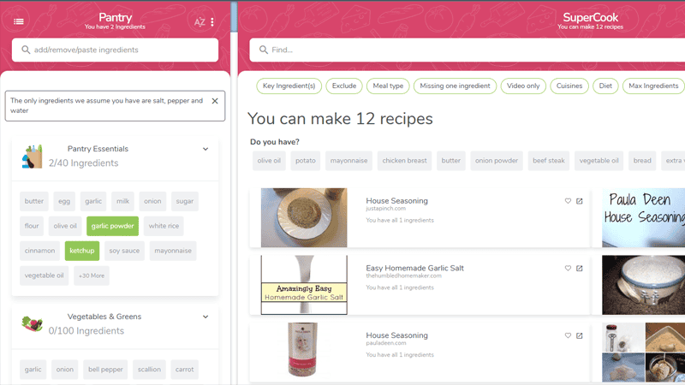Add scallion from Vegetables & Greens
The image size is (685, 385).
149,370
